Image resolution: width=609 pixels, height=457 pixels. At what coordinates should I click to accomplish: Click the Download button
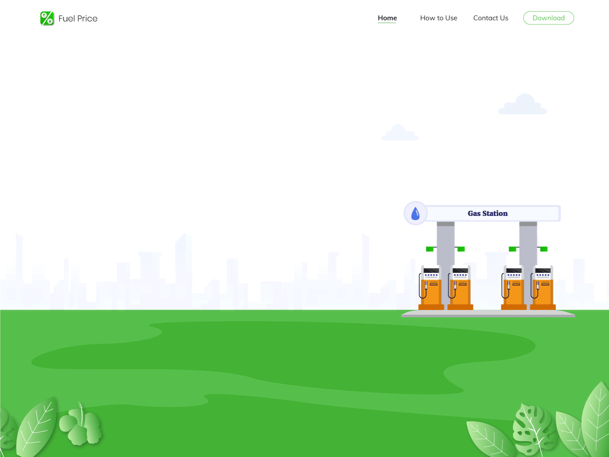(x=548, y=18)
